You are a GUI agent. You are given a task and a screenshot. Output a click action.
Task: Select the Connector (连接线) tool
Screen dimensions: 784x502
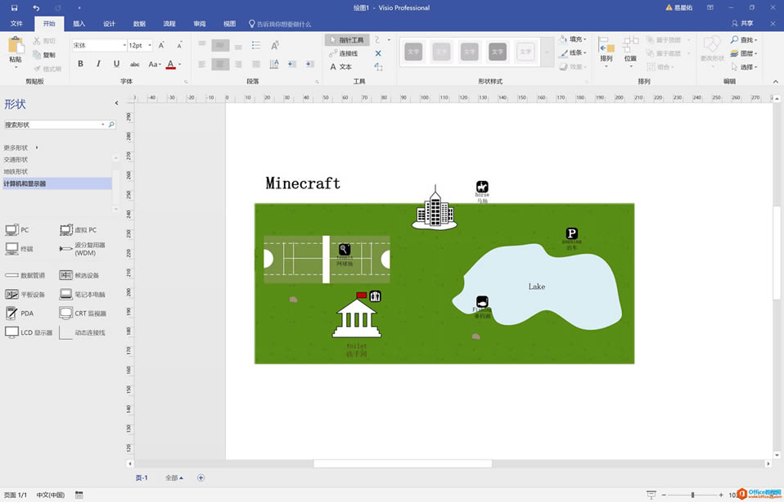tap(344, 53)
